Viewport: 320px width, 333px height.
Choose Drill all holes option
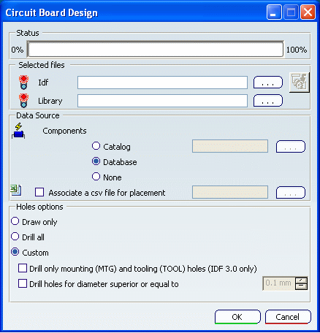pos(15,237)
